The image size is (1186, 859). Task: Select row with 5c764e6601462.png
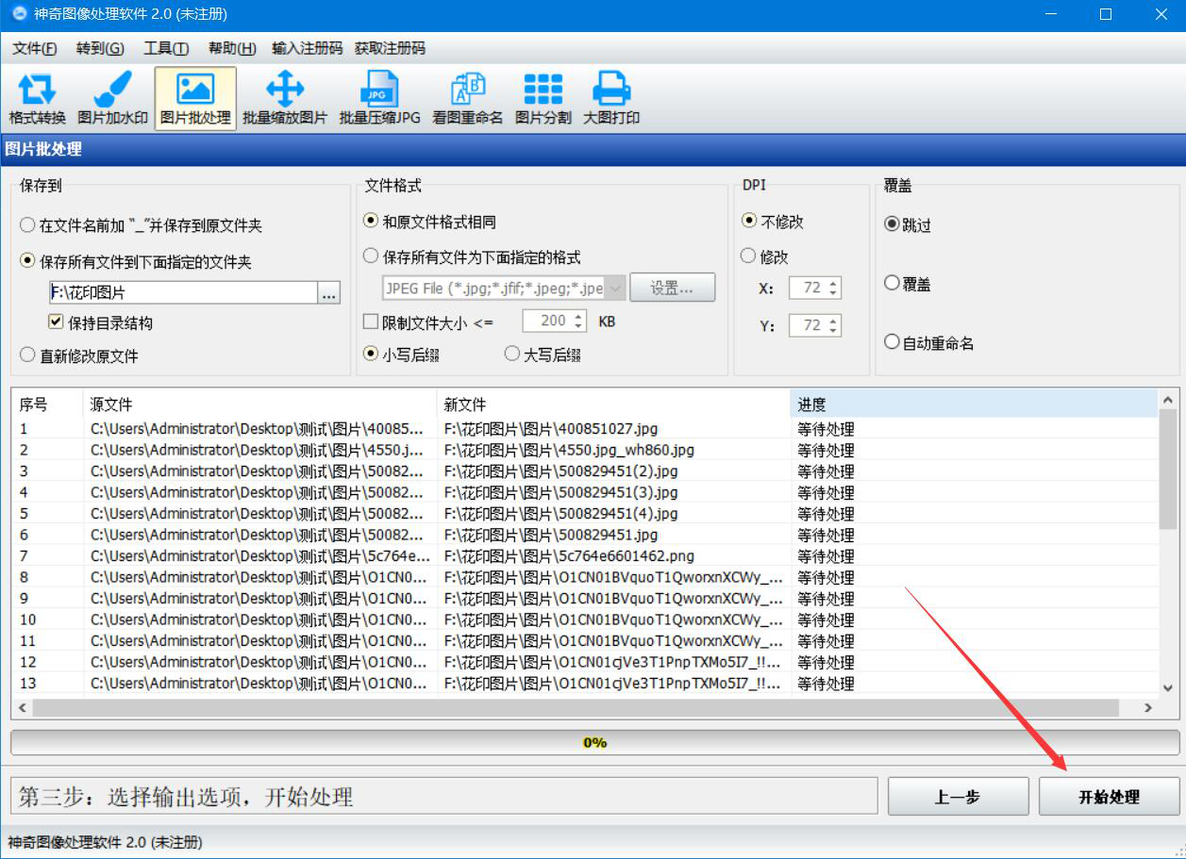pyautogui.click(x=585, y=556)
